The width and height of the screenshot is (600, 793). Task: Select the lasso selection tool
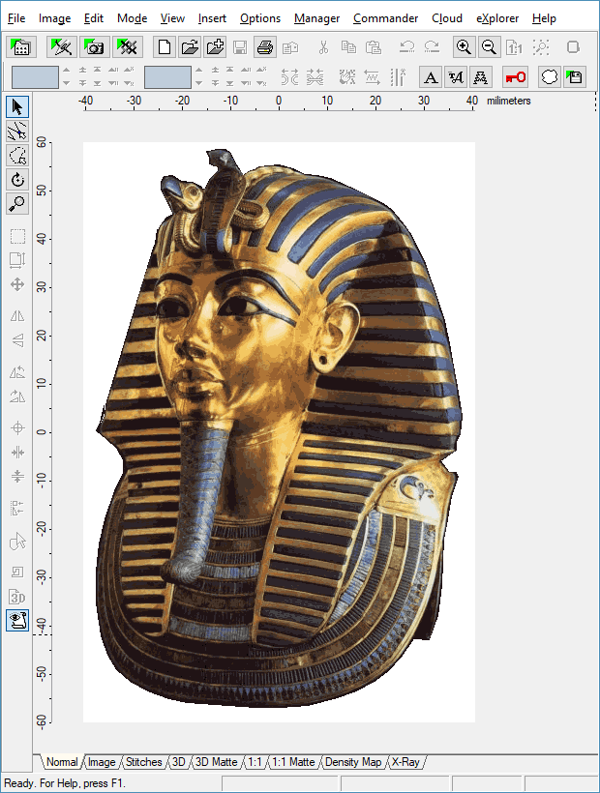coord(17,156)
